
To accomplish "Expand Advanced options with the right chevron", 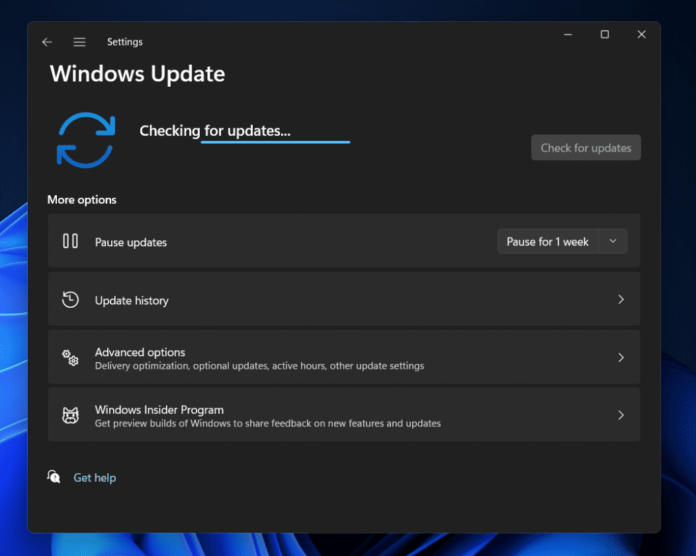I will 621,357.
